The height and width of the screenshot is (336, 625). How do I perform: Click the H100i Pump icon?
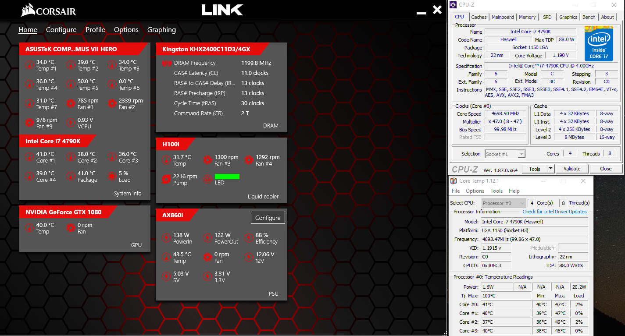click(x=166, y=180)
